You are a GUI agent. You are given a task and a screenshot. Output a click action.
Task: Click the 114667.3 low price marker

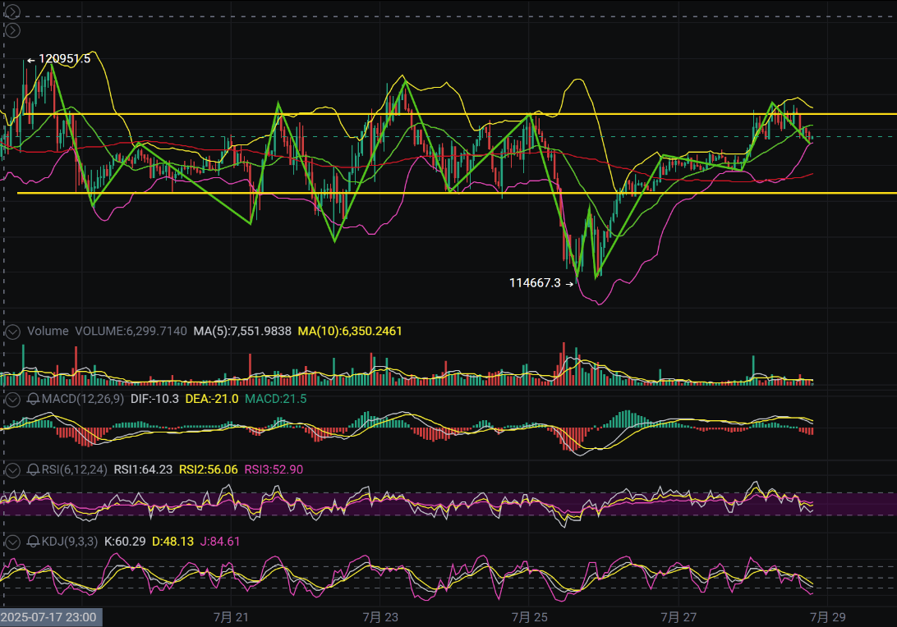(x=541, y=283)
